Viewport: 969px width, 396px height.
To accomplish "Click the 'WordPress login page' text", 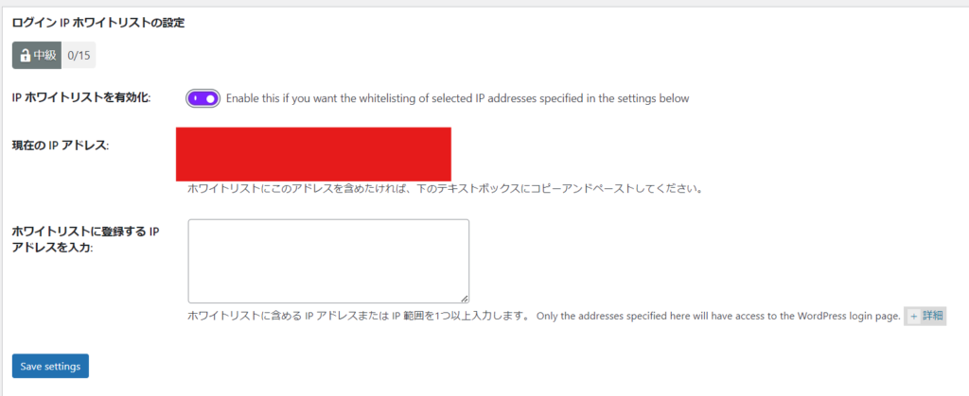I will pos(842,317).
